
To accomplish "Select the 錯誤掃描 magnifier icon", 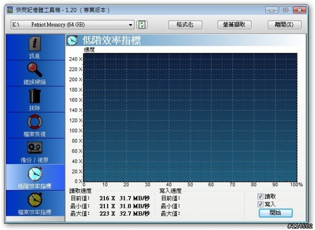I will pyautogui.click(x=34, y=69).
